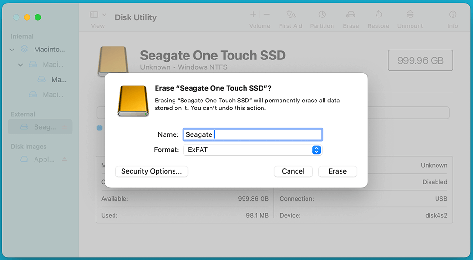Image resolution: width=473 pixels, height=260 pixels.
Task: Open the View chevron dropdown in the toolbar
Action: (104, 15)
